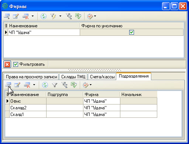Delete the selected firm in top toolbar
The image size is (189, 144).
[x=26, y=16]
